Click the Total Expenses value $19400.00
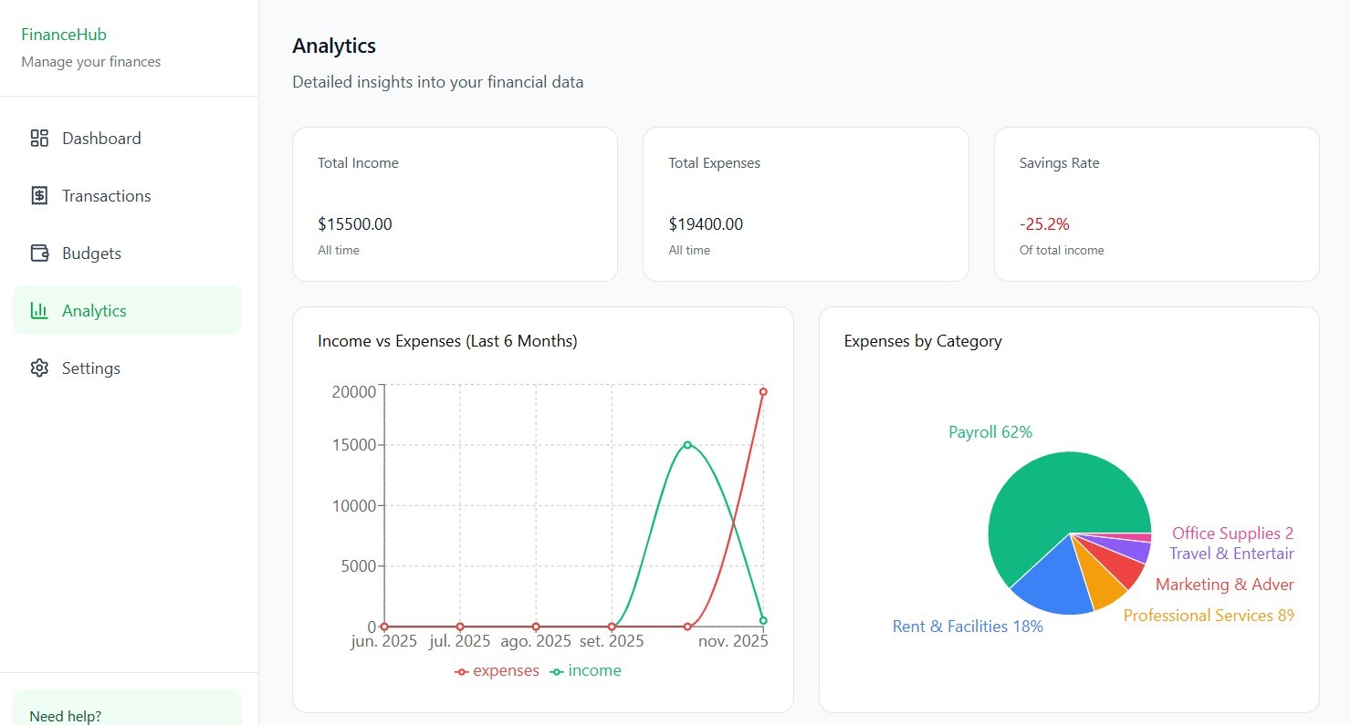 click(706, 224)
